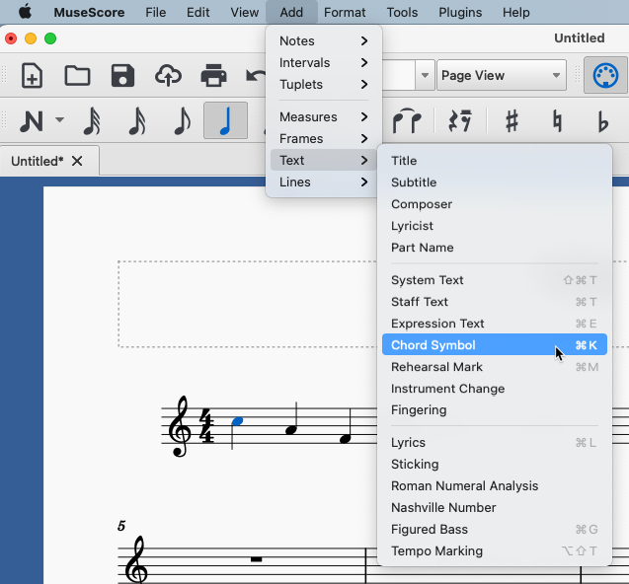Choose Title from Text submenu
This screenshot has width=629, height=584.
coord(494,161)
